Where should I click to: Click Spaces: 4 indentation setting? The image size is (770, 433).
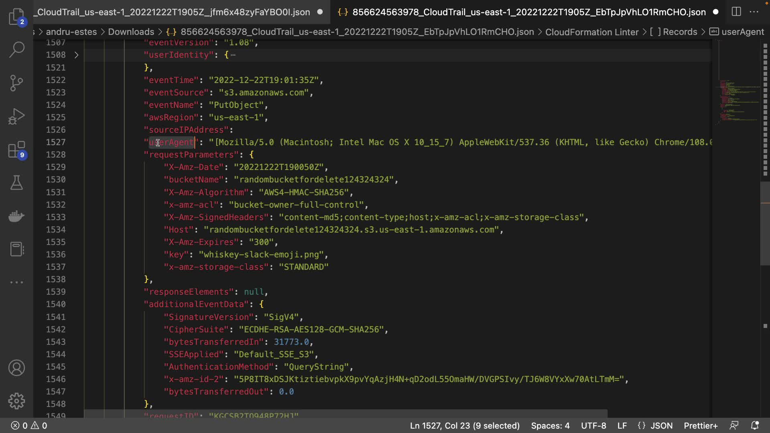[x=550, y=425]
